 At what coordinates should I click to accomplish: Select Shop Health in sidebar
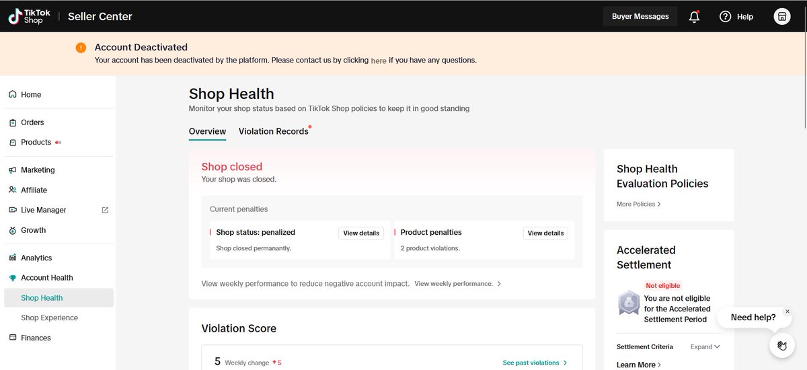[x=59, y=298]
